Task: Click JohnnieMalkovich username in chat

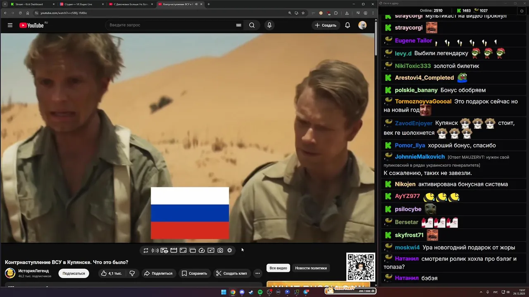Action: [420, 157]
